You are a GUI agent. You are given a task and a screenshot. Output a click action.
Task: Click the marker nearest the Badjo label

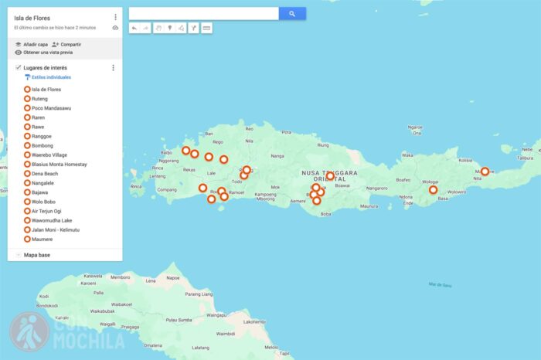click(x=186, y=151)
